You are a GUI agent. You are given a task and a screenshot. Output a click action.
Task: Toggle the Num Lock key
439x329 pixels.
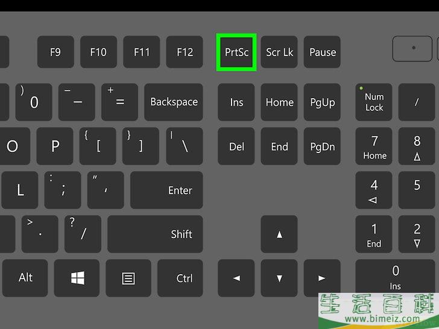tap(374, 102)
